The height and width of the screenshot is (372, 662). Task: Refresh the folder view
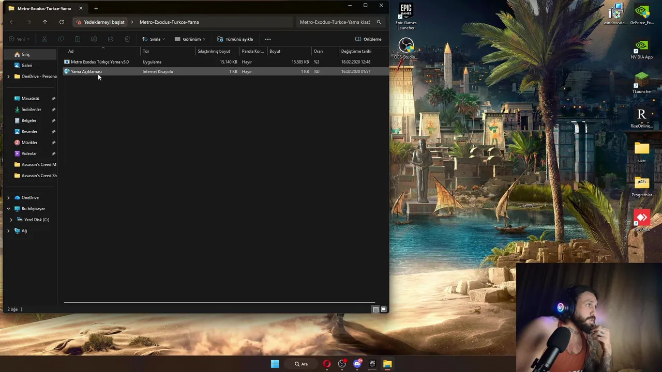click(62, 22)
